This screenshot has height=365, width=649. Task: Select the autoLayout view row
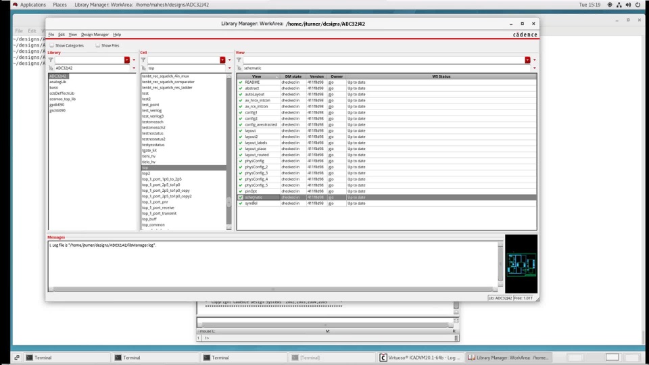coord(387,95)
